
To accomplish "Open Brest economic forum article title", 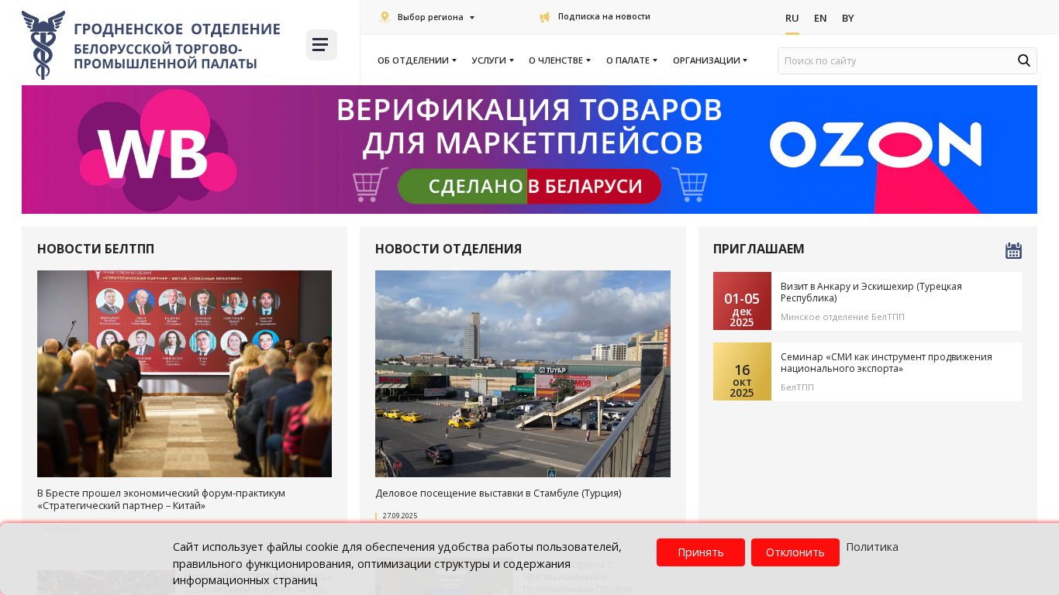I will coord(161,500).
